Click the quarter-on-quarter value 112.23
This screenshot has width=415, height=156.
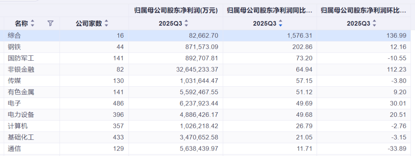point(397,70)
